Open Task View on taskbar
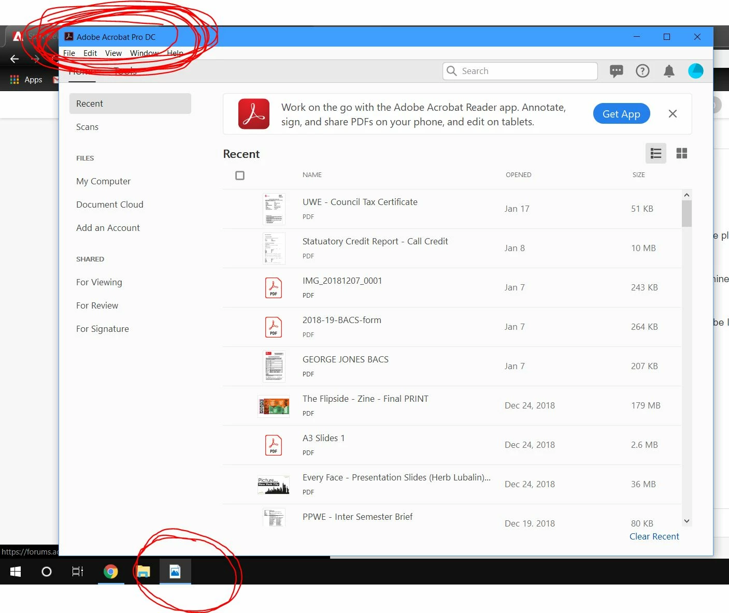Screen dimensions: 729x613 [78, 572]
